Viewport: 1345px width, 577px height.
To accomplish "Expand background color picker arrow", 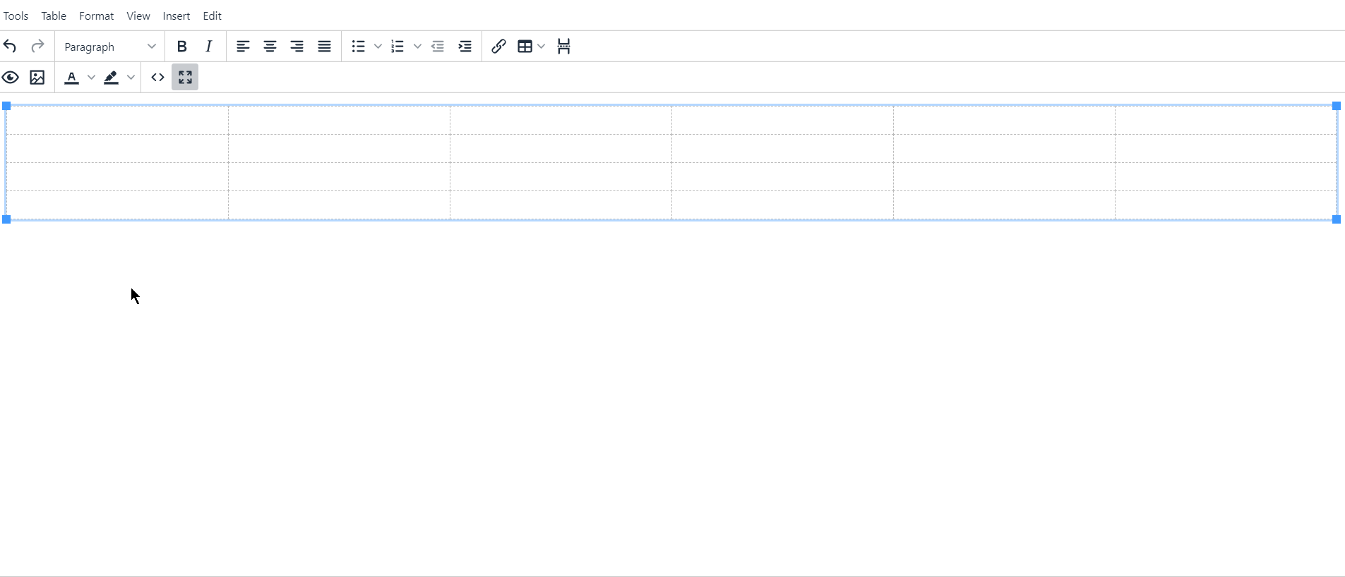I will pos(131,78).
